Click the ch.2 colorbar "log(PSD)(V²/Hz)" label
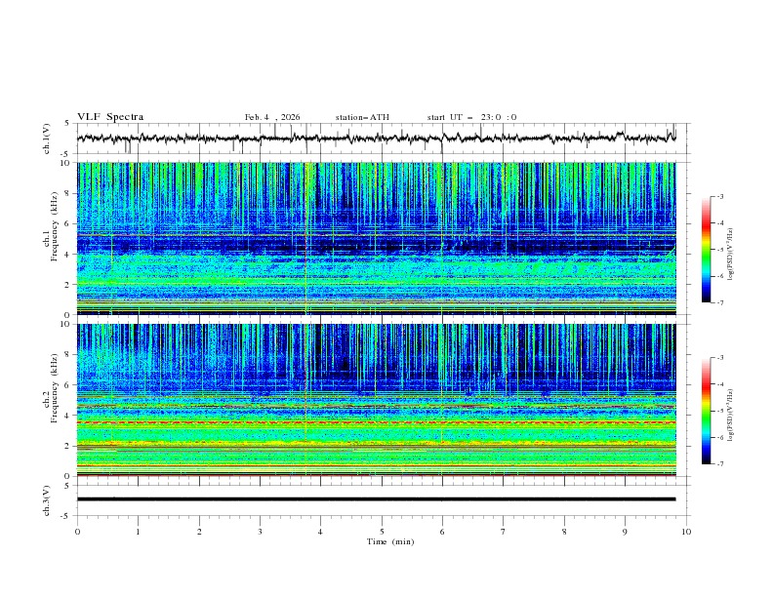Screen dimensions: 773x597 coord(730,415)
